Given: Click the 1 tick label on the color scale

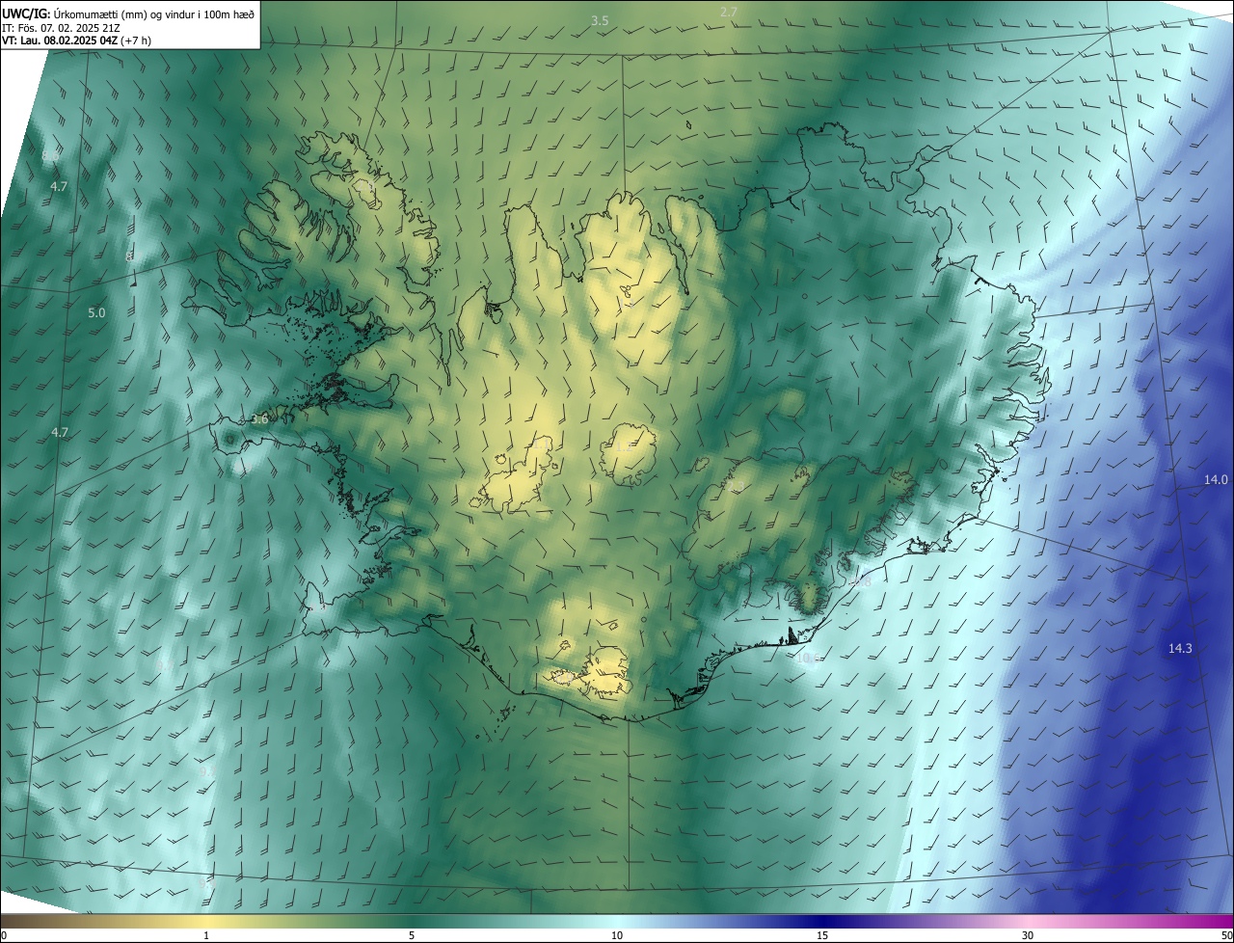Looking at the screenshot, I should tap(206, 936).
